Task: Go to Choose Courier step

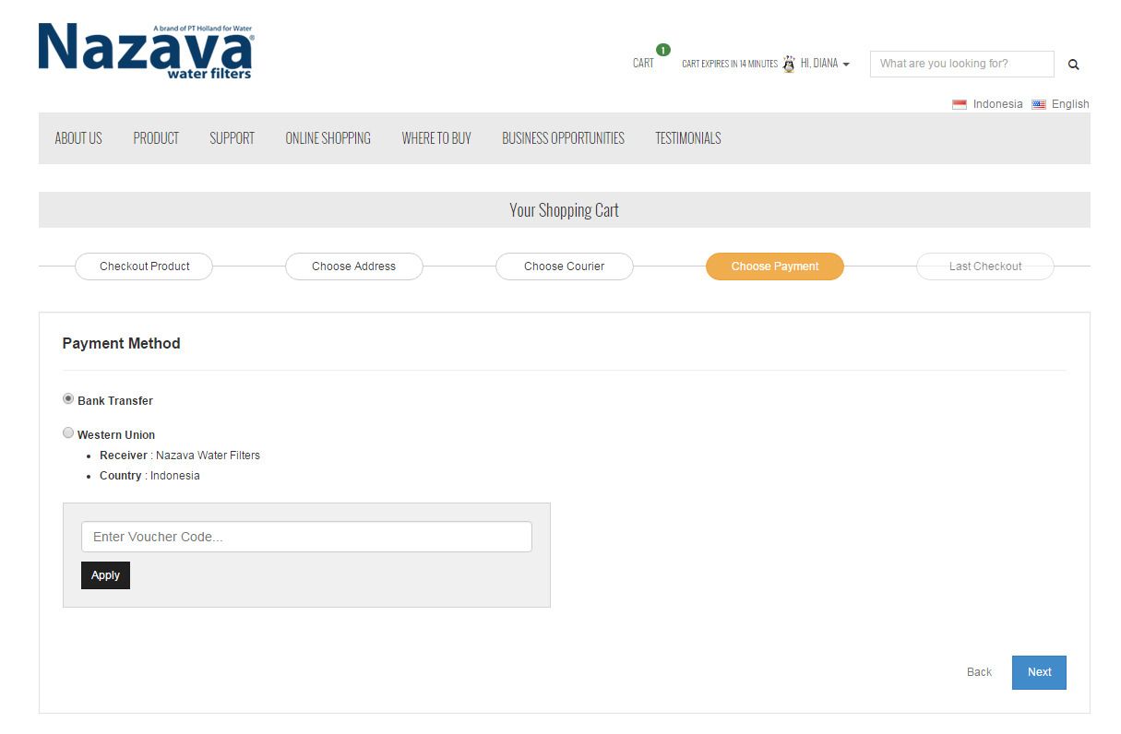Action: point(565,266)
